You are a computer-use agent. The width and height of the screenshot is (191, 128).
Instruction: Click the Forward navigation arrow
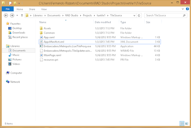pos(12,15)
